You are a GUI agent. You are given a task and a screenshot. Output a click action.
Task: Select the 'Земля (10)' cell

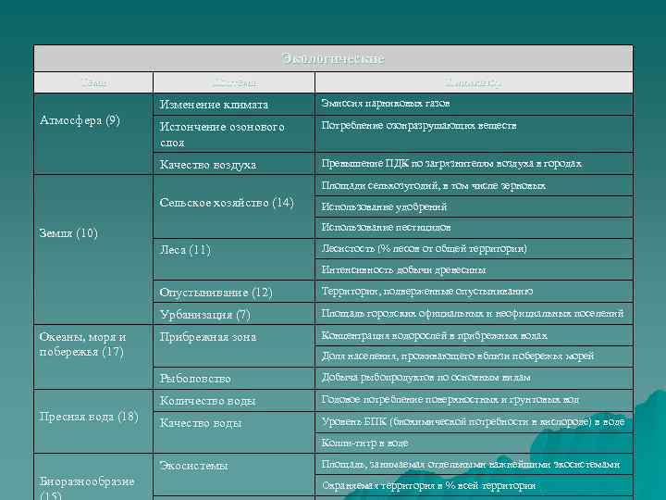[x=93, y=250]
